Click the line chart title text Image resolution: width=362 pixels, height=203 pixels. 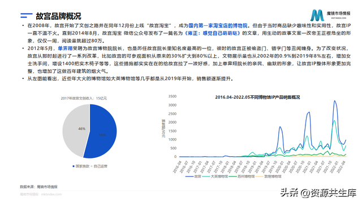[257, 97]
